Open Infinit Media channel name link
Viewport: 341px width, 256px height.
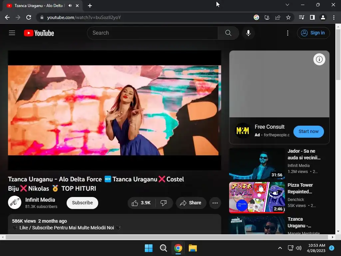pyautogui.click(x=40, y=200)
